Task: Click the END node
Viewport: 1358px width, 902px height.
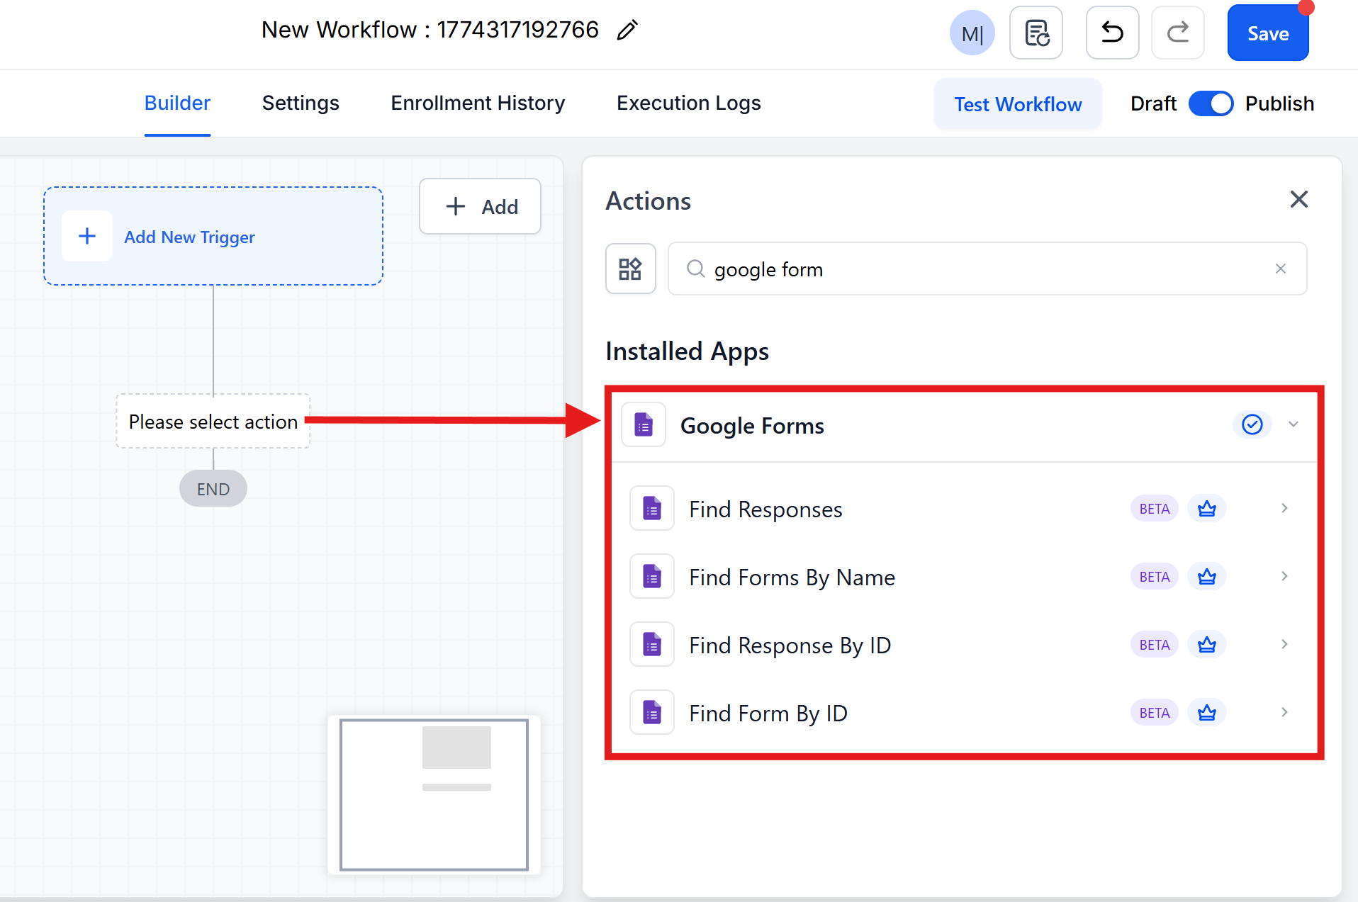Action: tap(213, 489)
